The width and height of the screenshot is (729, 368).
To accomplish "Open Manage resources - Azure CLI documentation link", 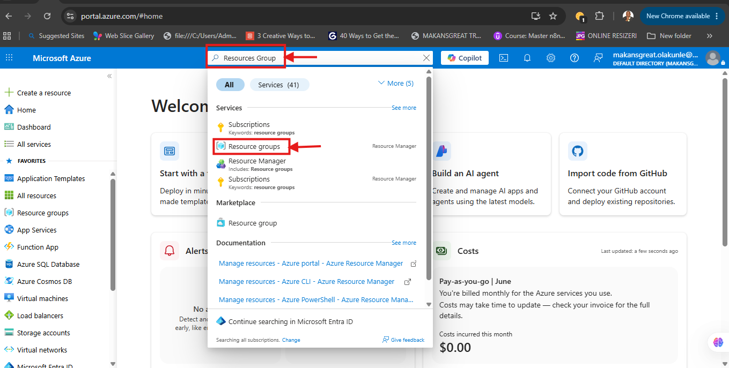I will tap(306, 281).
